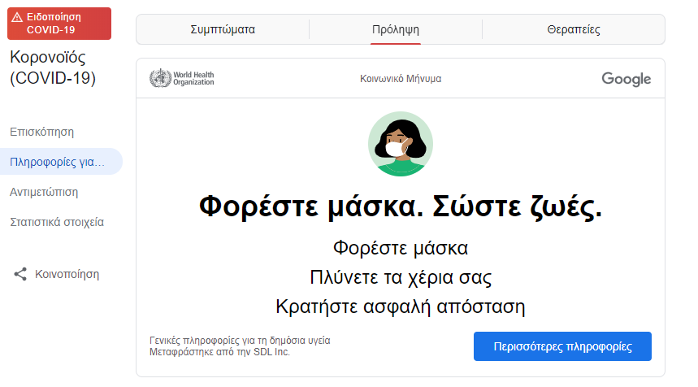698x387 pixels.
Task: Click the Google logo in card header
Action: point(626,79)
